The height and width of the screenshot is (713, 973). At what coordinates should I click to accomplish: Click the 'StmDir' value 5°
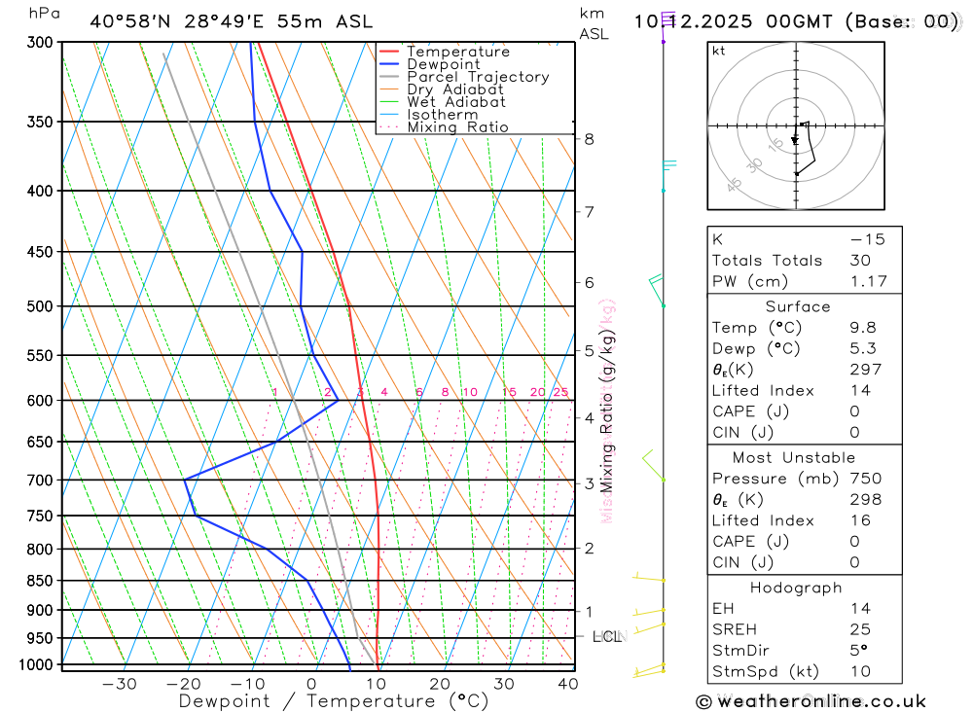859,651
